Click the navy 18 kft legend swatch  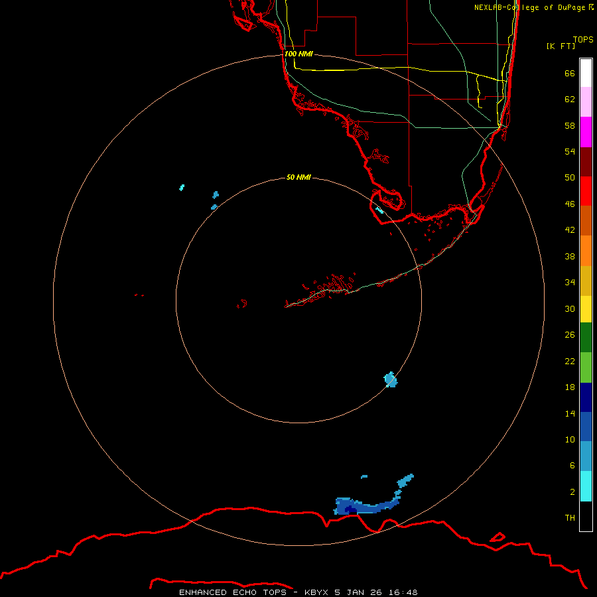[x=586, y=397]
